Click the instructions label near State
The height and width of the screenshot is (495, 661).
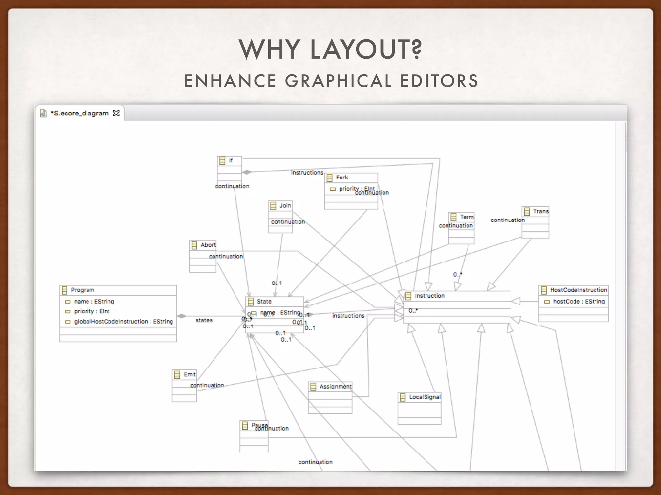pyautogui.click(x=348, y=316)
